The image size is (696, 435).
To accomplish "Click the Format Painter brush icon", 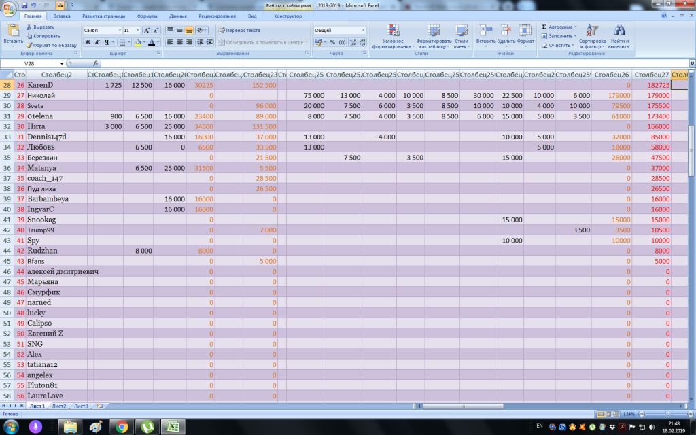I will click(29, 45).
